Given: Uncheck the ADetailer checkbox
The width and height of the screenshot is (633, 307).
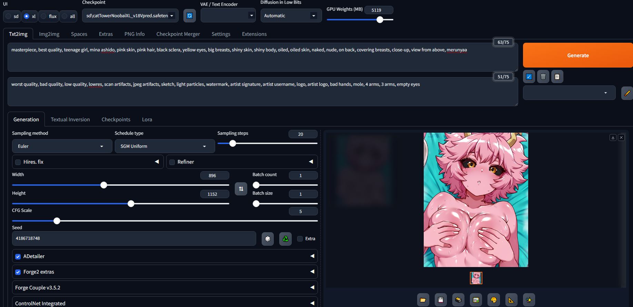Looking at the screenshot, I should (18, 256).
